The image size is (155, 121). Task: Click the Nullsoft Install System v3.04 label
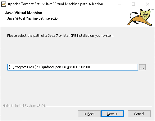(x=24, y=106)
